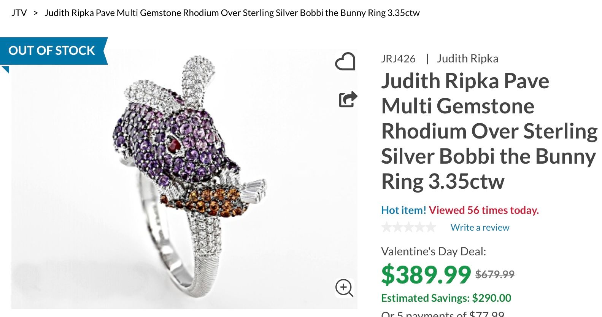Screen dimensions: 602x317
Task: Click the Write a review link
Action: point(480,228)
